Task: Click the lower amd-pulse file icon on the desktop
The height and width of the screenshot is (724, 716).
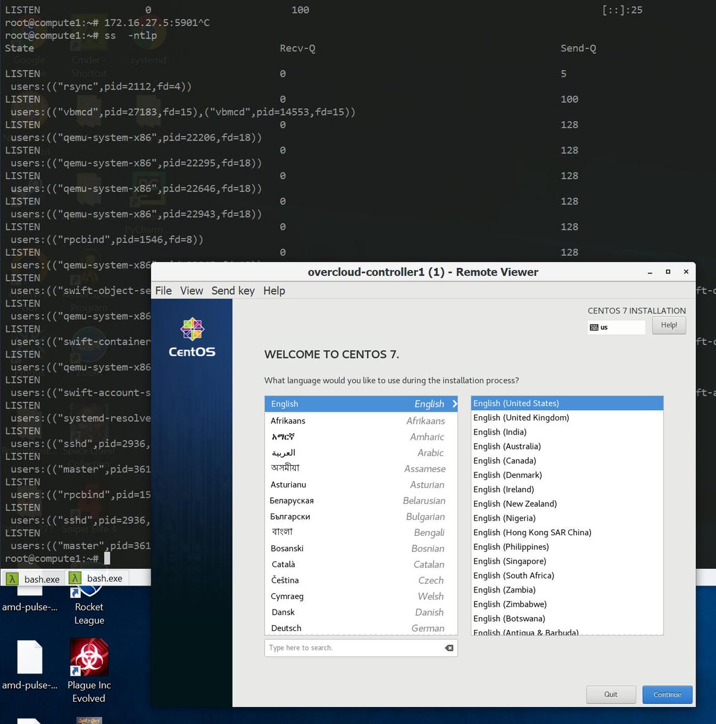Action: click(x=30, y=657)
